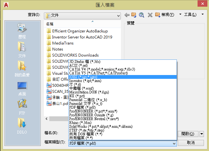Select the 承翰 PDF file

click(x=58, y=98)
